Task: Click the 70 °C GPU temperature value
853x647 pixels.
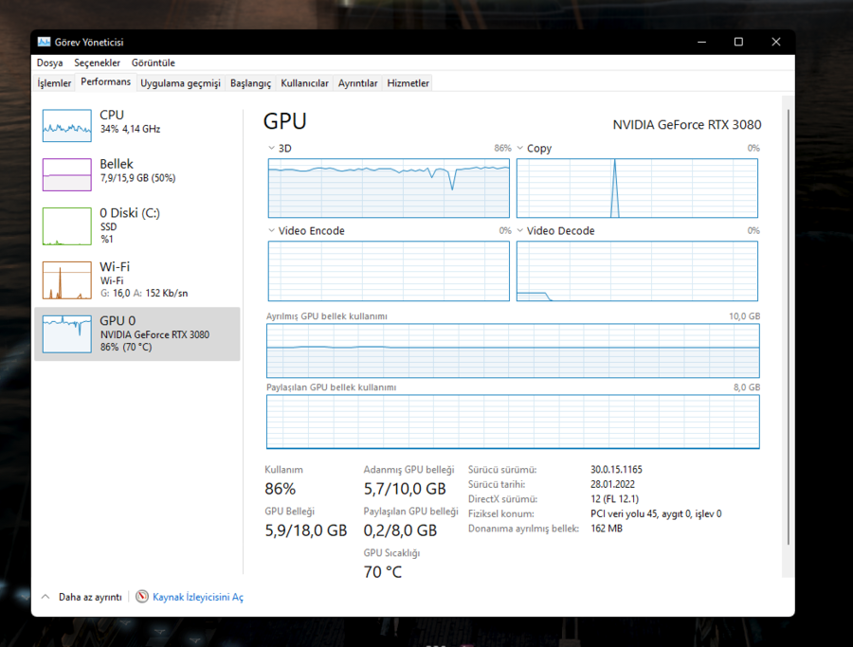Action: click(x=383, y=572)
